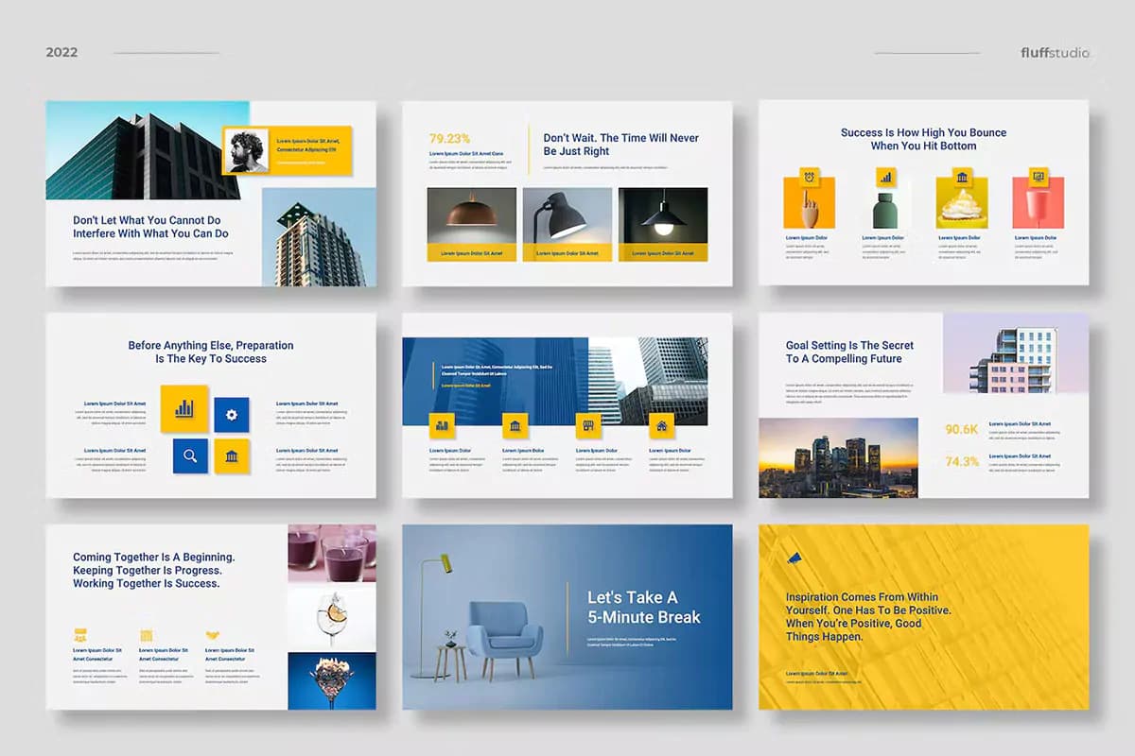
Task: Select the yellow bar chart tile in Preparation slide
Action: [x=184, y=408]
